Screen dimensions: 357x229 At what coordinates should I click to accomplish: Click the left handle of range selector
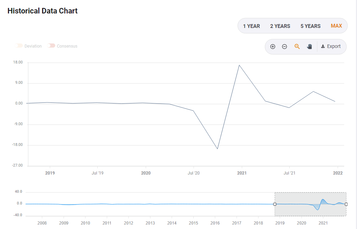click(x=275, y=204)
